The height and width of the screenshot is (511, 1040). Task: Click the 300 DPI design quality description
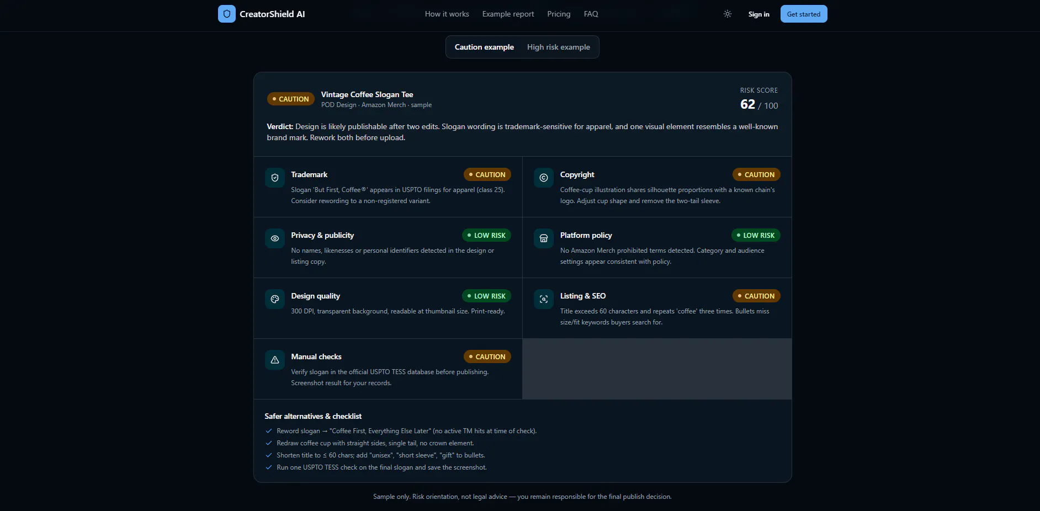[x=398, y=311]
